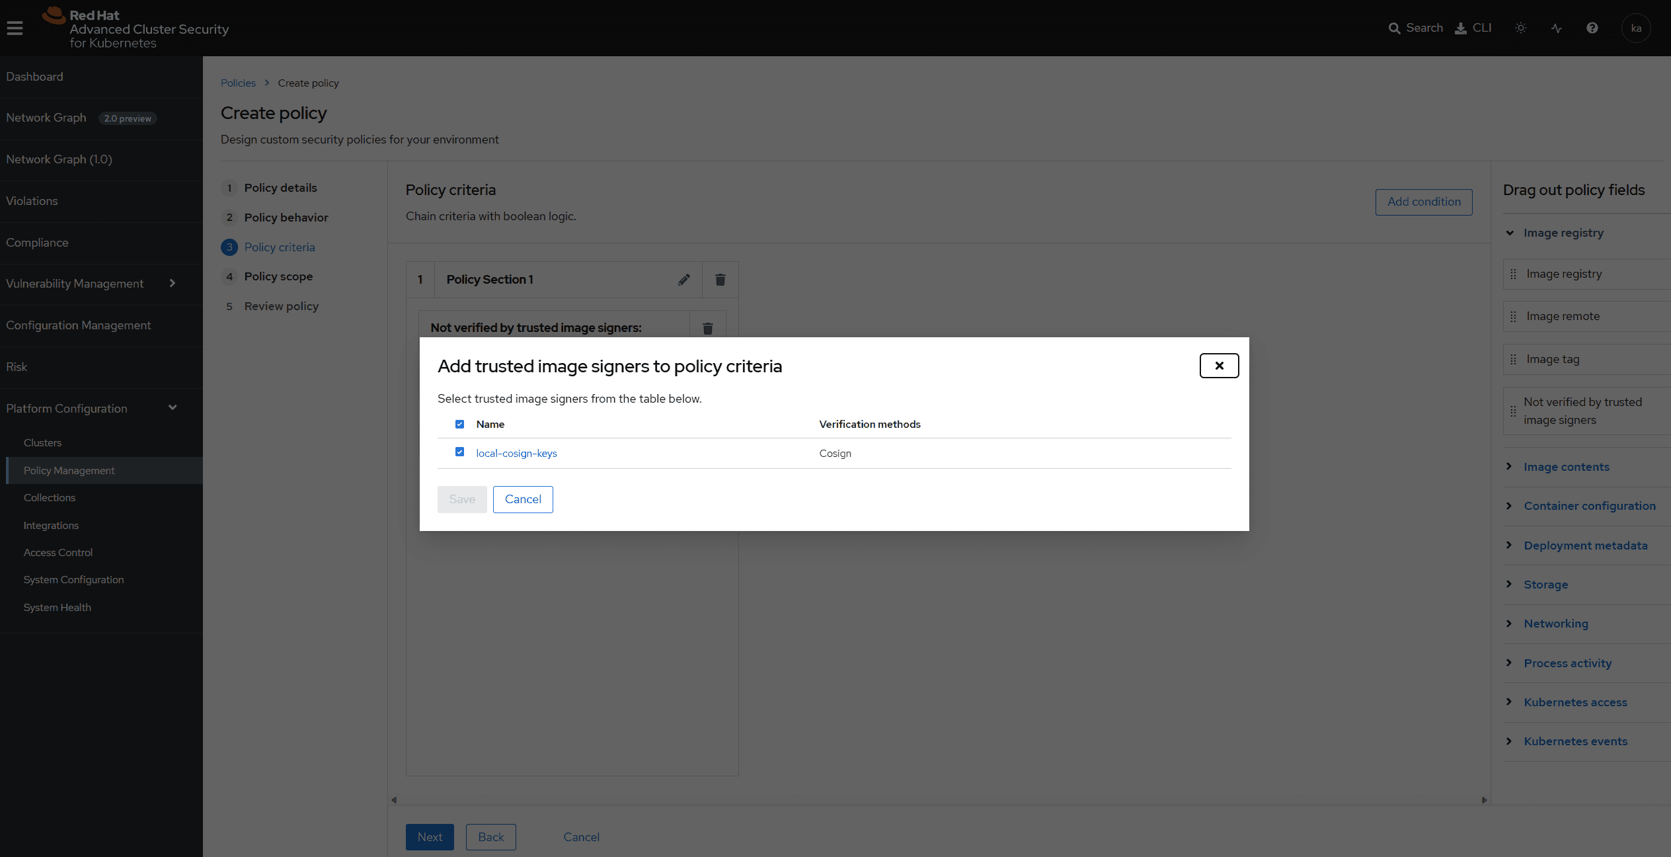This screenshot has width=1671, height=857.
Task: Click the horizontal scrollbar left arrow
Action: 394,800
